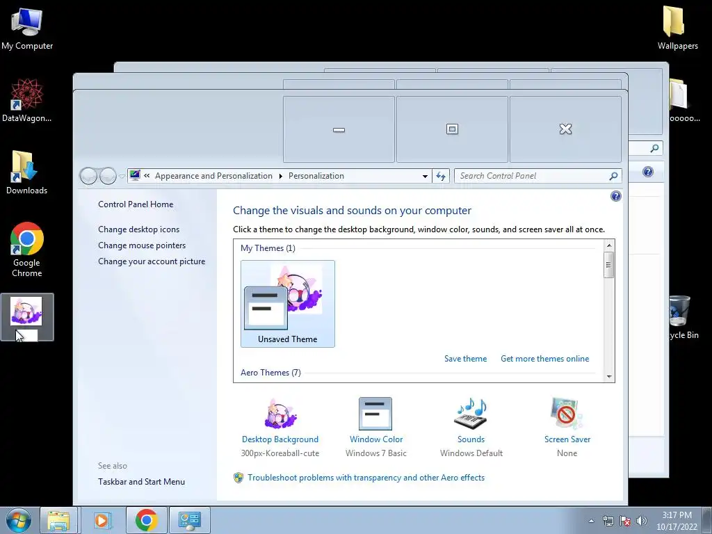Open the Desktop Background icon
This screenshot has width=712, height=534.
(x=280, y=414)
